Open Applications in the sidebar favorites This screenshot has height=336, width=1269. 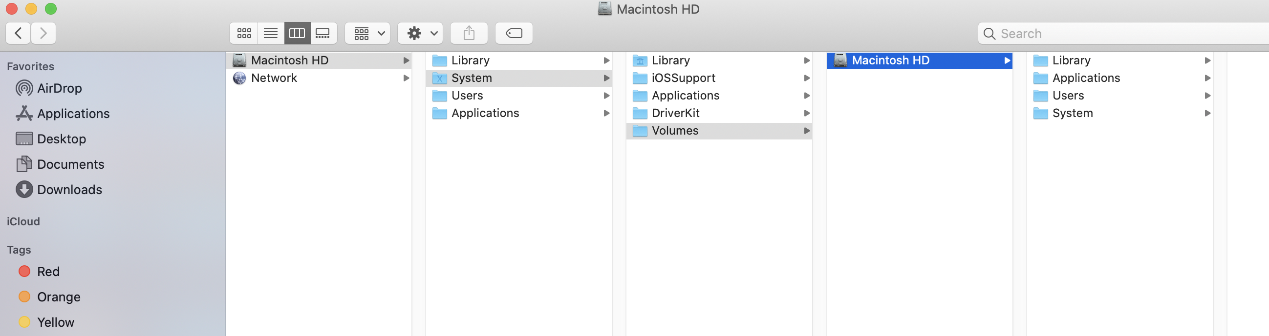click(x=73, y=114)
